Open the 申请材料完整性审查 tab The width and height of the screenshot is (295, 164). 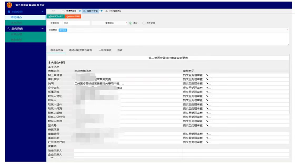click(x=80, y=50)
